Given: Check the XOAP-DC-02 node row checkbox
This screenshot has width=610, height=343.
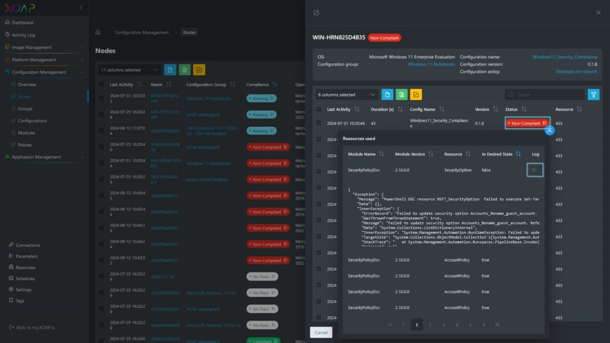Looking at the screenshot, I should pos(101,276).
